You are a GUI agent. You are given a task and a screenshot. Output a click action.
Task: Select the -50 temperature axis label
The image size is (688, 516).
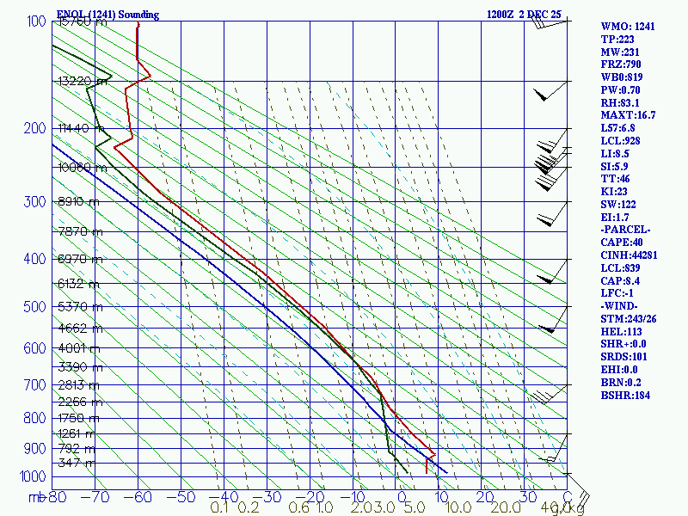coord(181,497)
